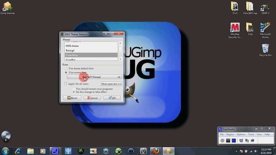This screenshot has width=276, height=155.
Task: Launch Internet Explorer from the taskbar
Action: [x=18, y=151]
